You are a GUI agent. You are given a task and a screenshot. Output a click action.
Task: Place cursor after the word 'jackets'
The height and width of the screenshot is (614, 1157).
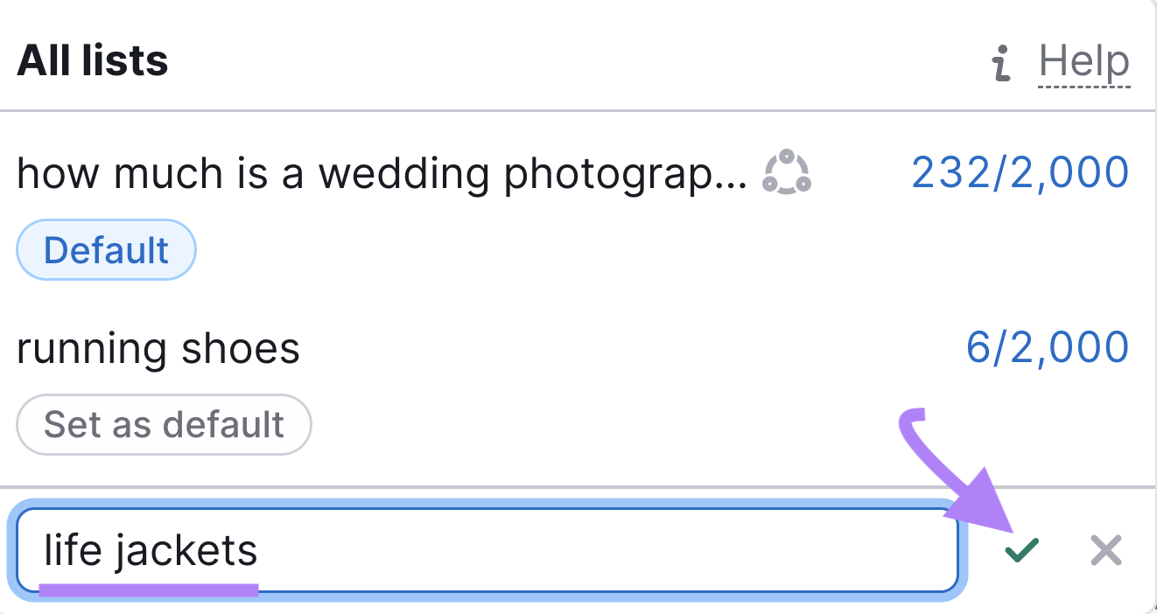click(260, 551)
